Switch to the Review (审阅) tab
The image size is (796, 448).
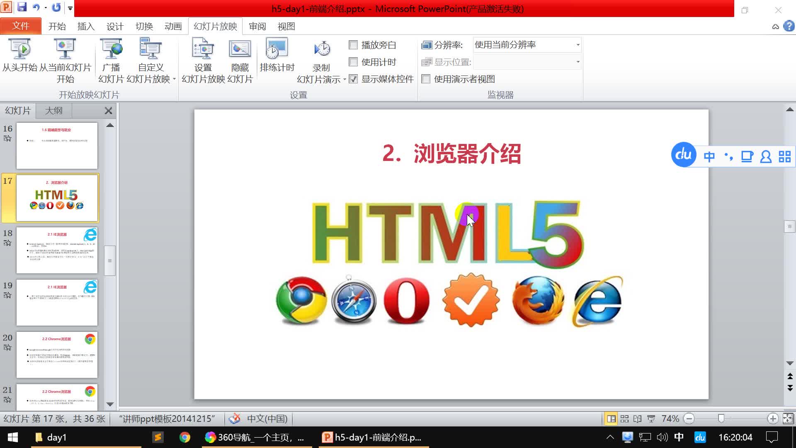point(257,26)
